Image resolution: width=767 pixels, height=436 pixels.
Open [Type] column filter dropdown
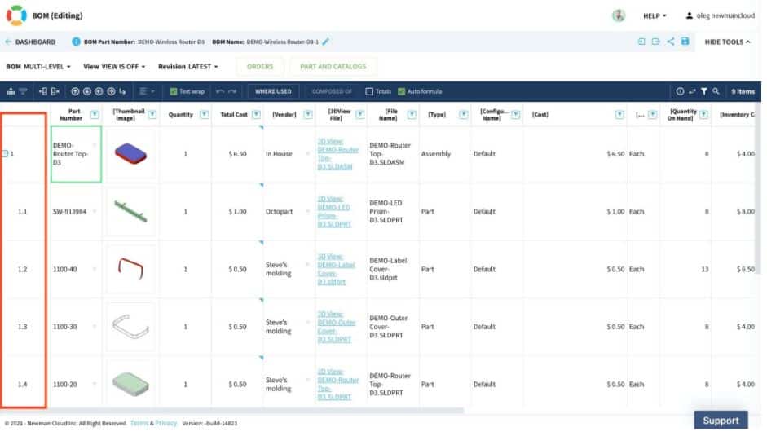point(464,115)
